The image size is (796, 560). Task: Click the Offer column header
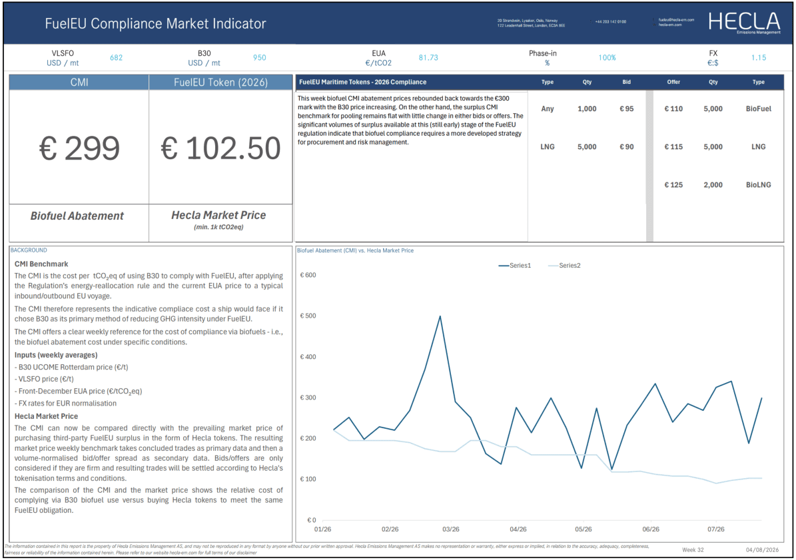[x=673, y=82]
